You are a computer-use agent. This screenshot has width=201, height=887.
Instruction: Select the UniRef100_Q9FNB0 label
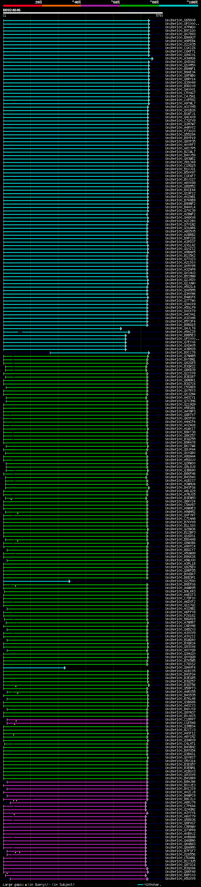[180, 76]
